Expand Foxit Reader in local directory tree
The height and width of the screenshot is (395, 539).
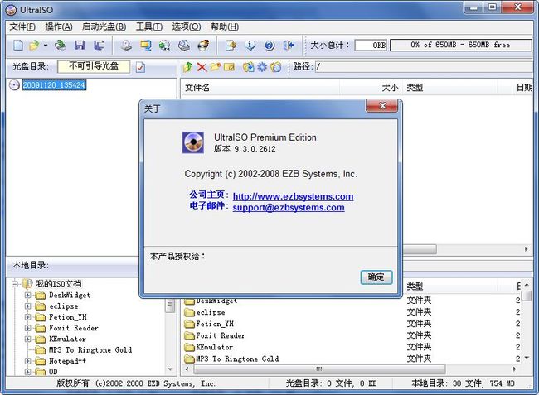28,328
